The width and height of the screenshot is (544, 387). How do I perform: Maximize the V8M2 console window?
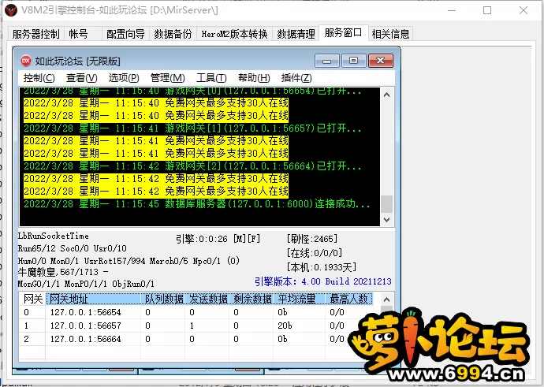487,11
